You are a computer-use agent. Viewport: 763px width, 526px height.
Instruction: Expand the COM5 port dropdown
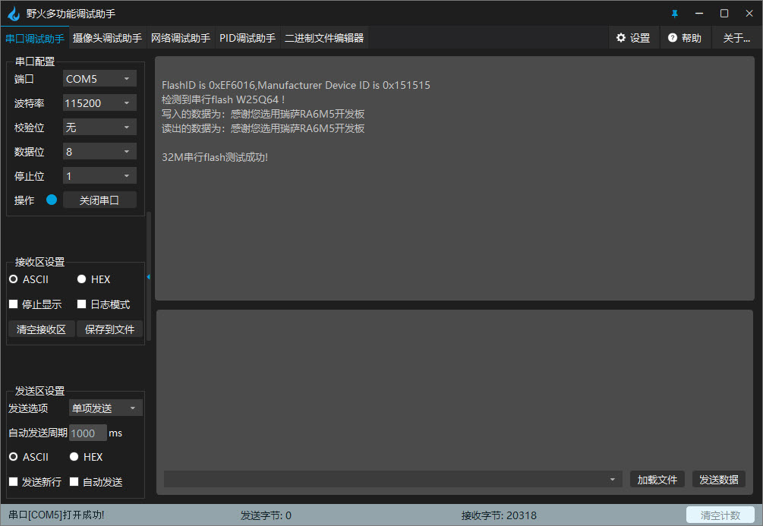point(99,79)
